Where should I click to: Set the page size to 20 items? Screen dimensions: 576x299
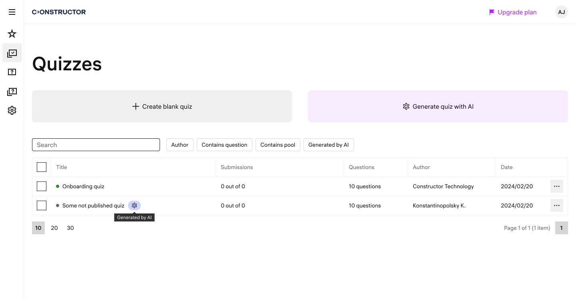pos(54,228)
